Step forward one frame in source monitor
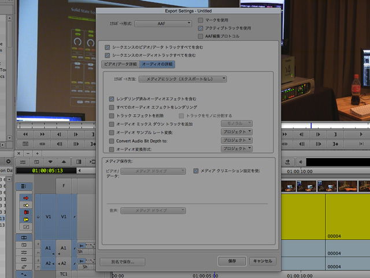Image resolution: width=370 pixels, height=278 pixels. click(76, 134)
